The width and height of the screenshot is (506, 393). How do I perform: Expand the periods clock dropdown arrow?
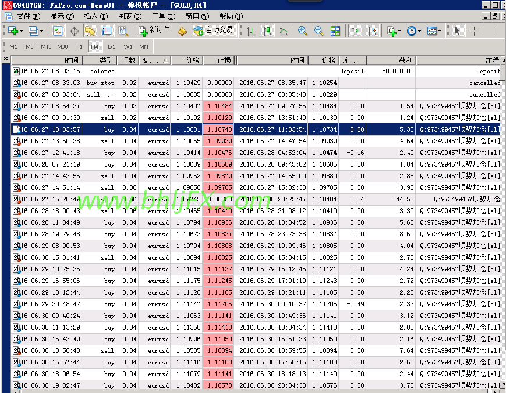tap(419, 31)
